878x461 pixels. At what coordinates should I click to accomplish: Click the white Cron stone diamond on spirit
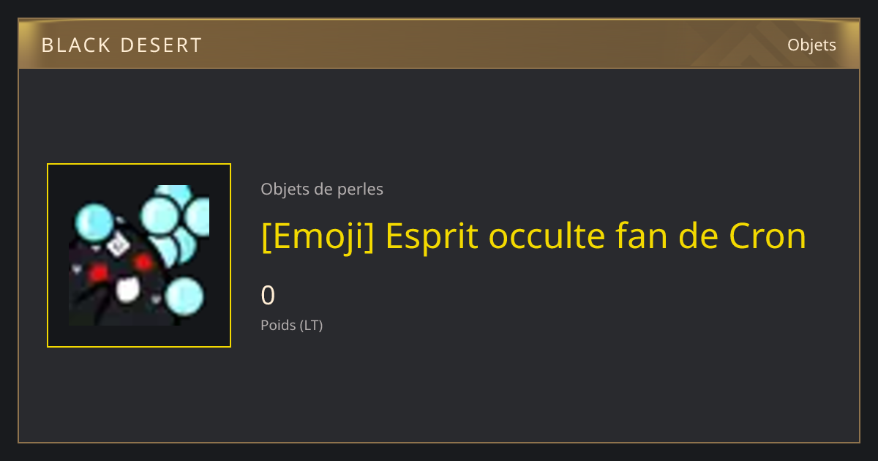coord(116,244)
